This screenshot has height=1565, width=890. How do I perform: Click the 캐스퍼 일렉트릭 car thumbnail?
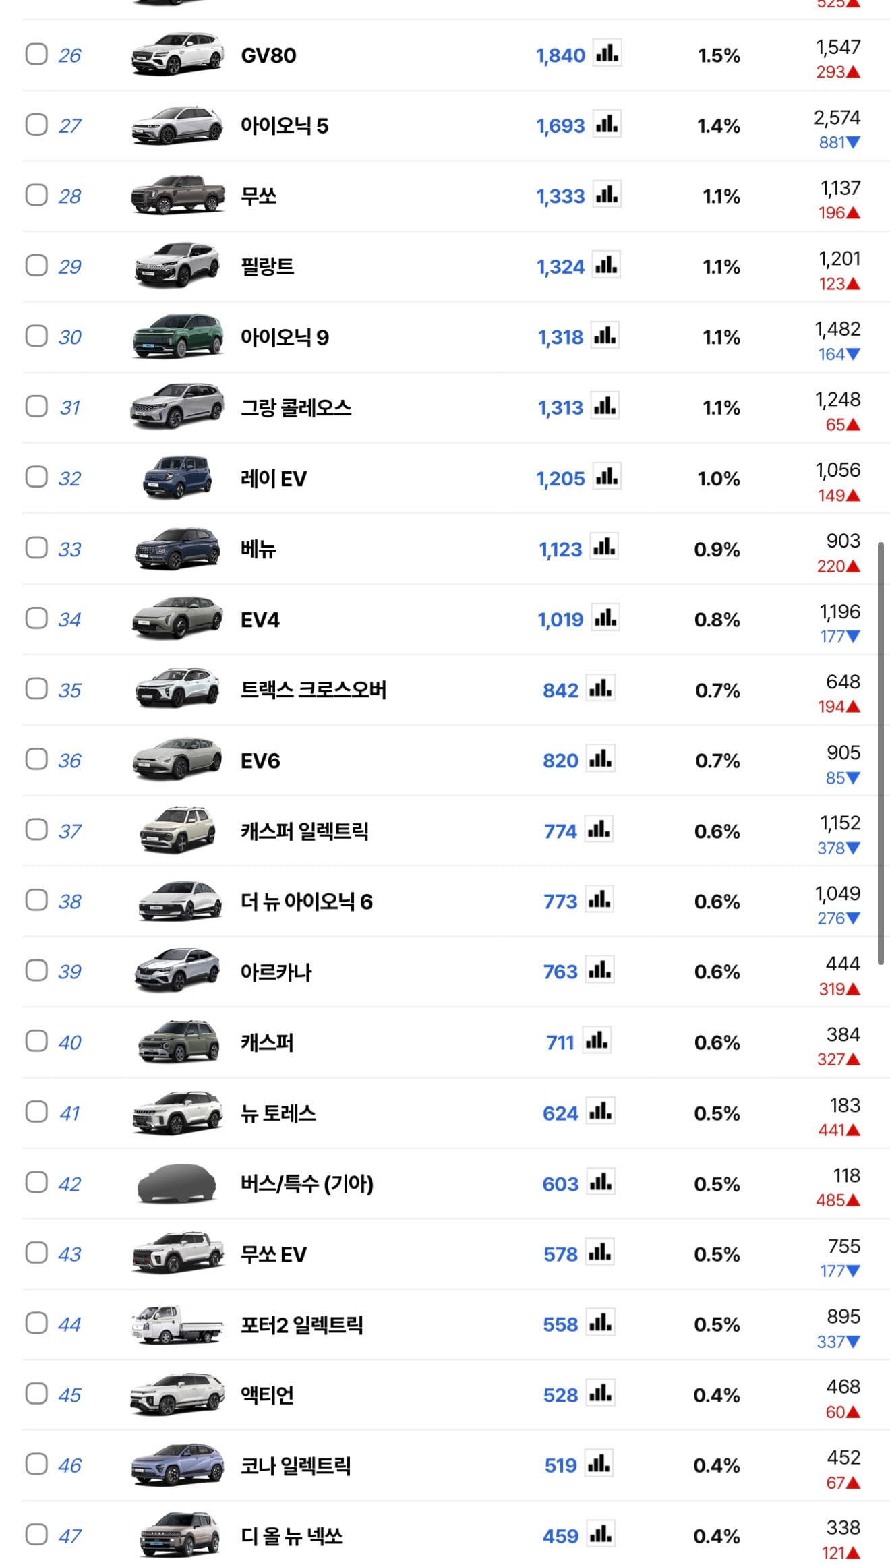tap(177, 830)
